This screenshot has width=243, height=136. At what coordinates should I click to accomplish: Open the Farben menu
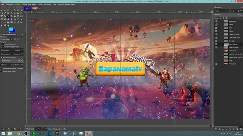(40, 5)
